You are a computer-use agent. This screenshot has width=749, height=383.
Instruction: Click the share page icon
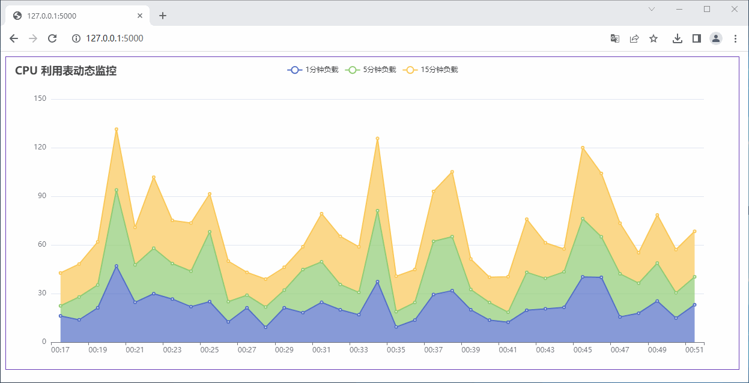pos(634,38)
